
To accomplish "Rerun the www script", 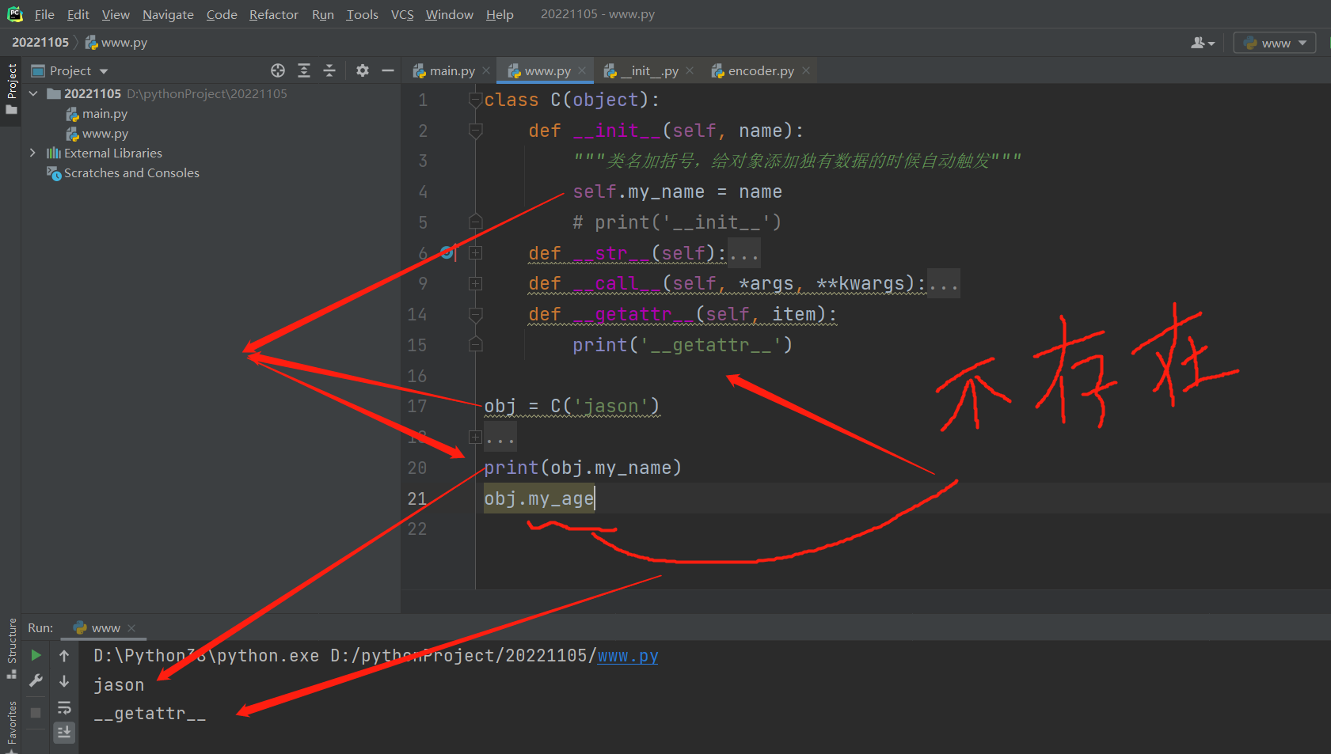I will tap(36, 655).
